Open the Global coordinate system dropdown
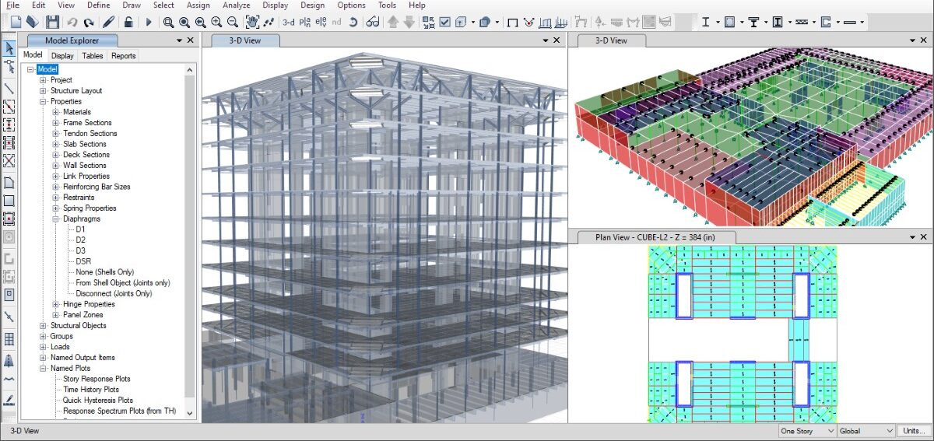This screenshot has height=441, width=934. 866,431
